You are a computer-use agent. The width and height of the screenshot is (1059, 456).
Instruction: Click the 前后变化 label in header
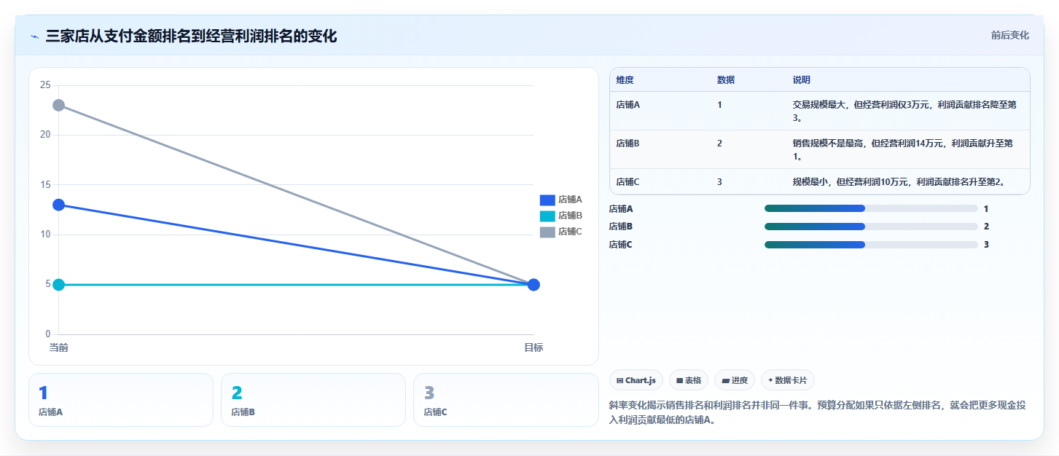1009,35
